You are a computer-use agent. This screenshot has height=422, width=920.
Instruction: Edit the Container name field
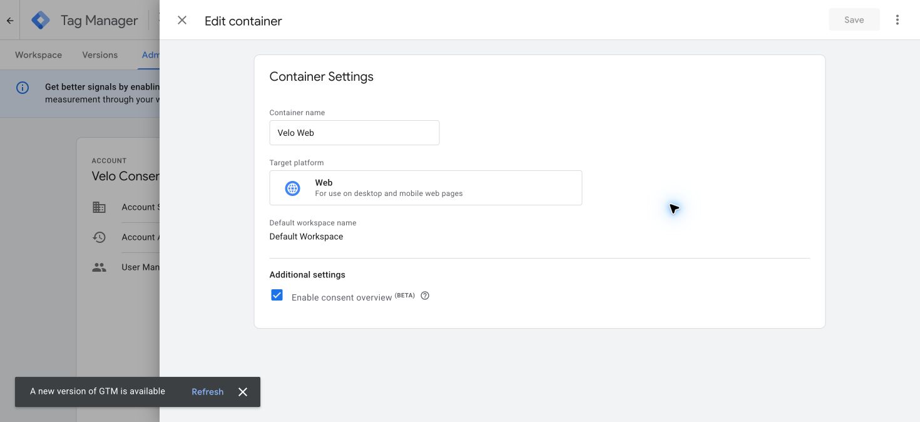[x=354, y=133]
